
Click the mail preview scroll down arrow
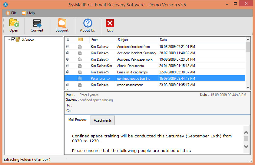pos(246,146)
